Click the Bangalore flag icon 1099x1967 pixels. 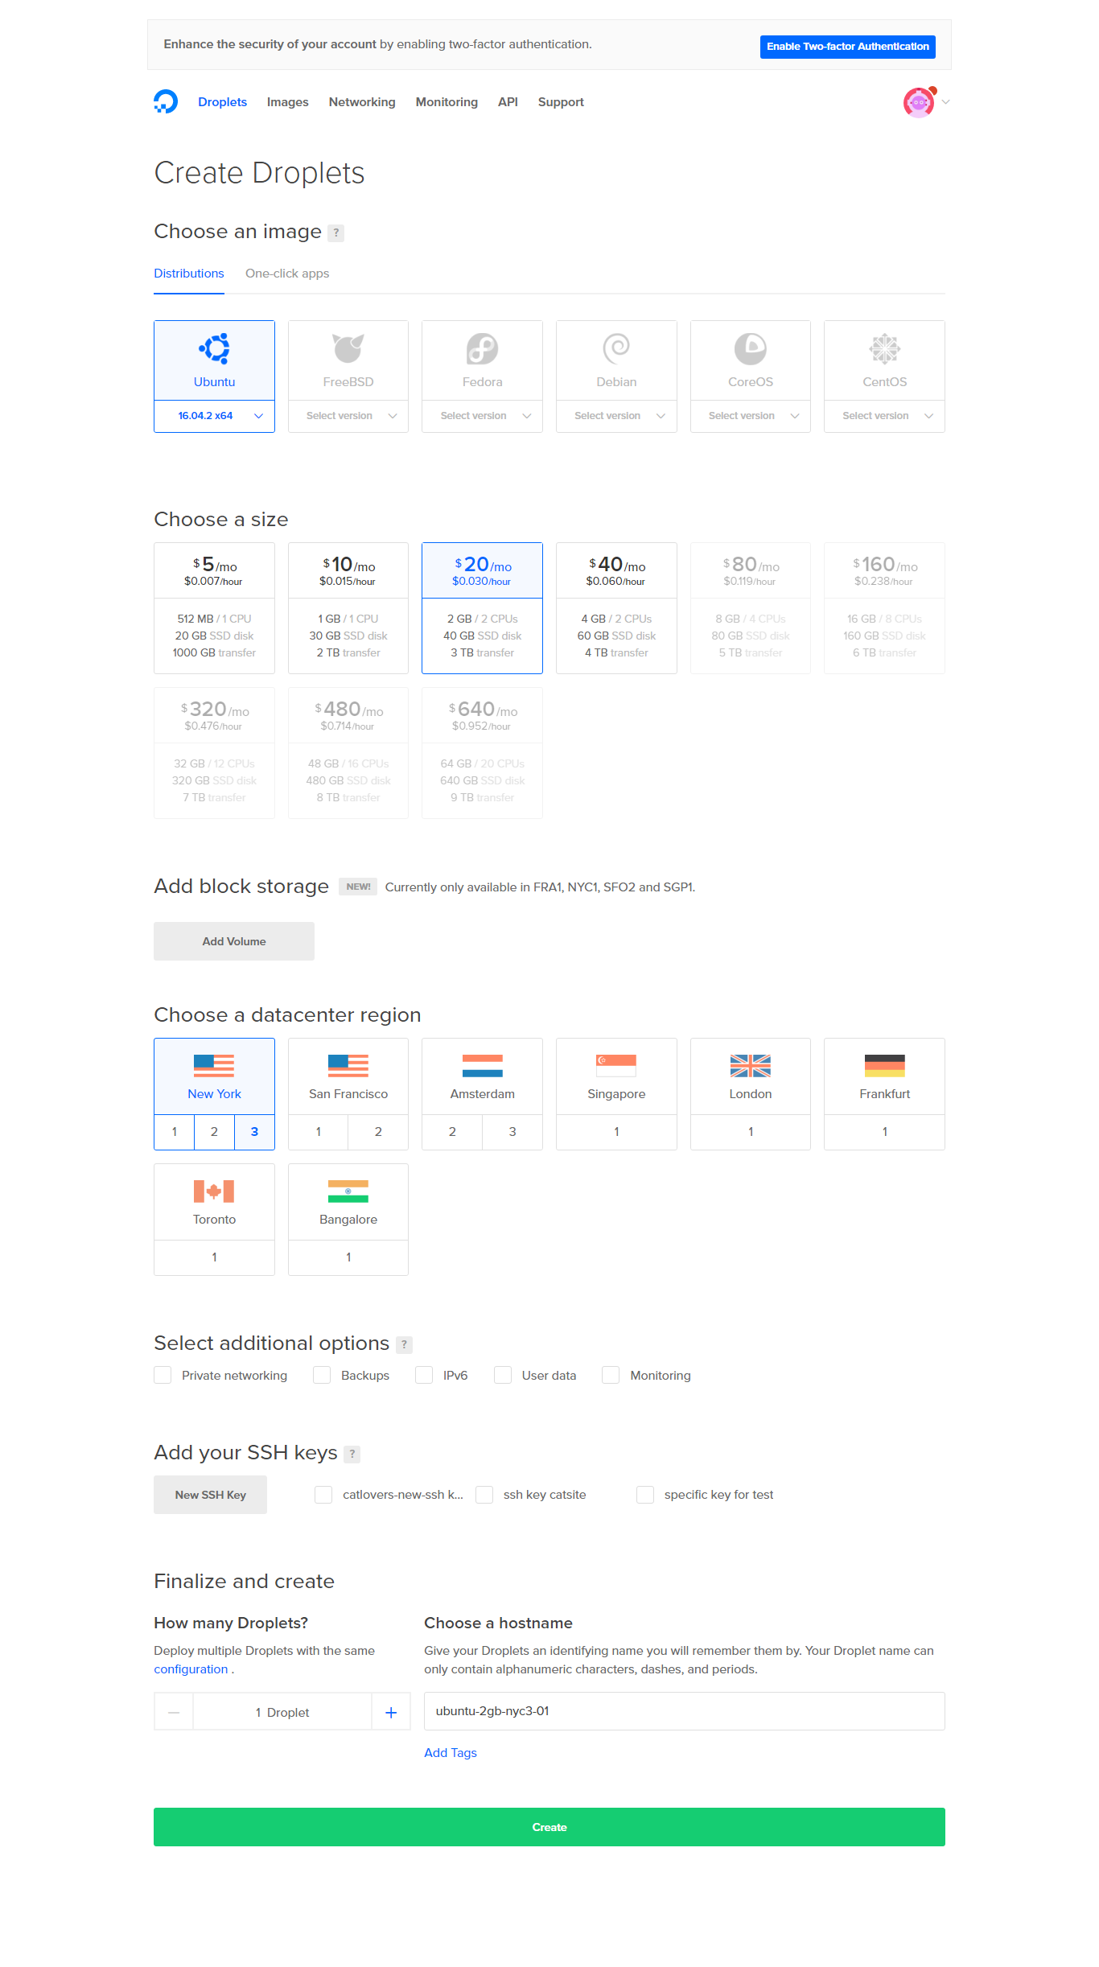348,1191
